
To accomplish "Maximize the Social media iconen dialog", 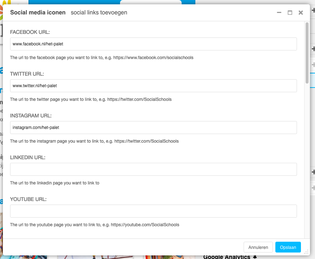I will coord(290,12).
